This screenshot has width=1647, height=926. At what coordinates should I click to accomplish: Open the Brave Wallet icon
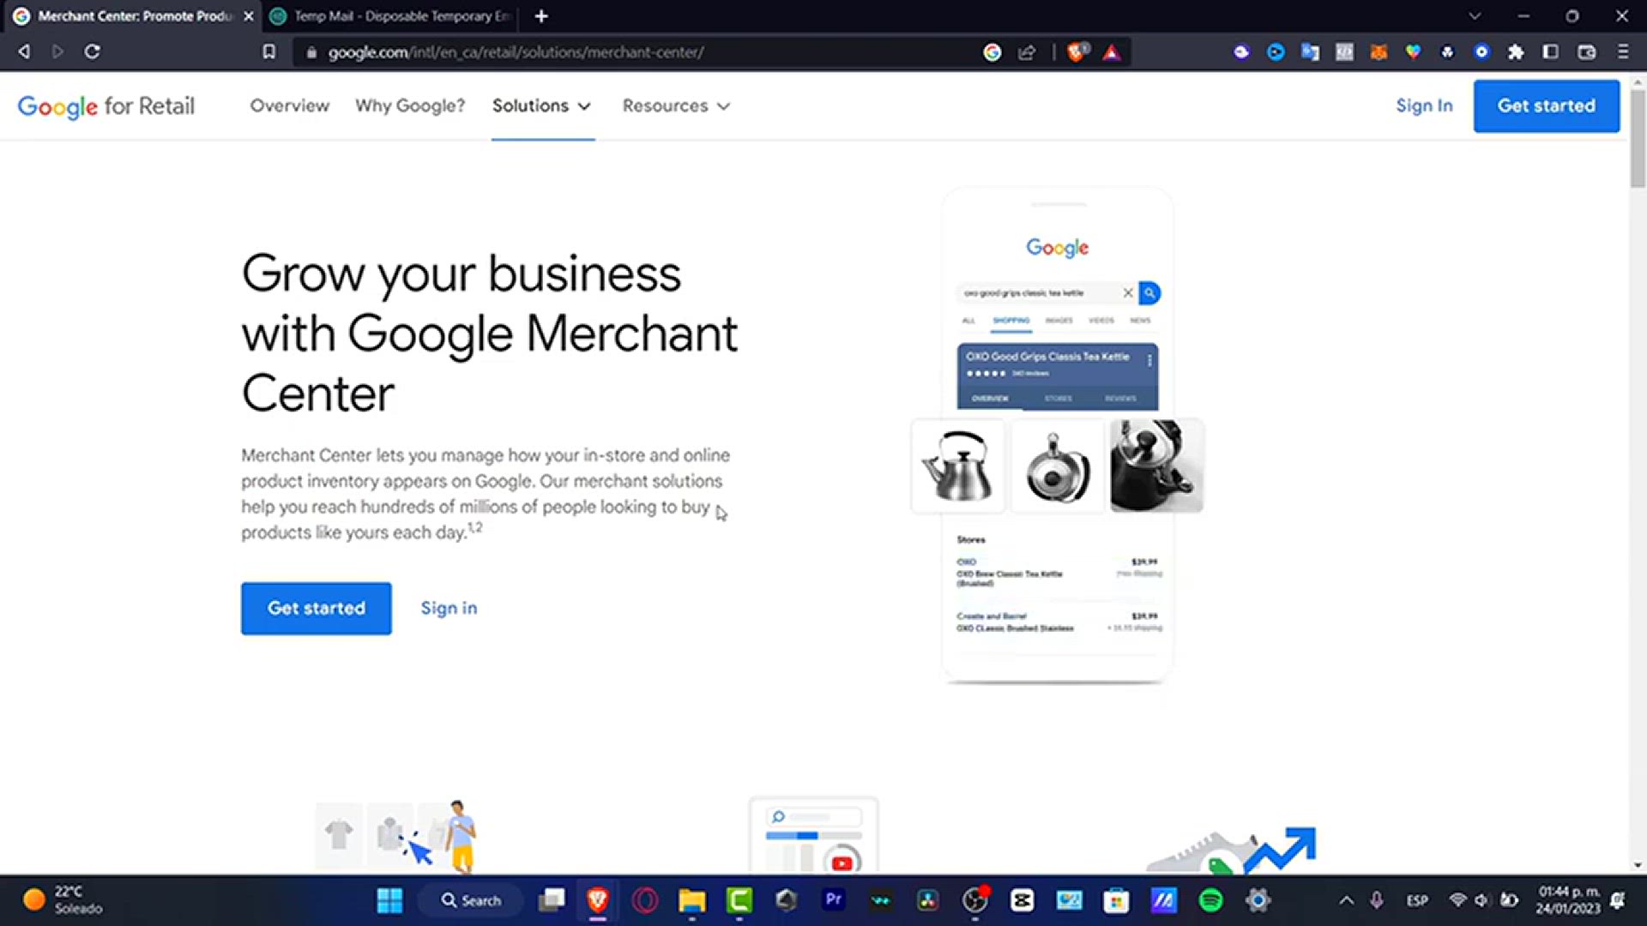click(x=1587, y=52)
